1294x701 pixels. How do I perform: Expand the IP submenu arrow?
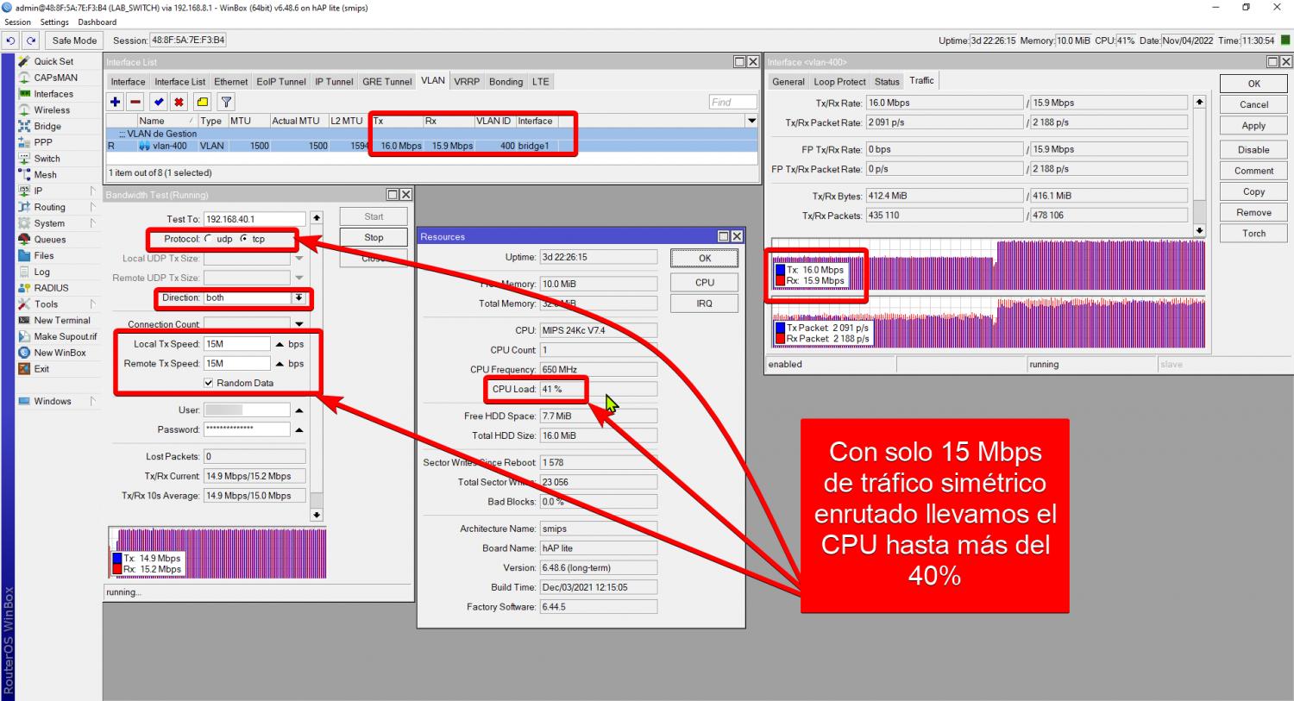[x=92, y=191]
